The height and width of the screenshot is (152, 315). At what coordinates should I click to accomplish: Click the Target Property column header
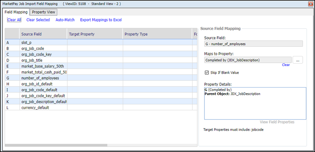pyautogui.click(x=95, y=34)
